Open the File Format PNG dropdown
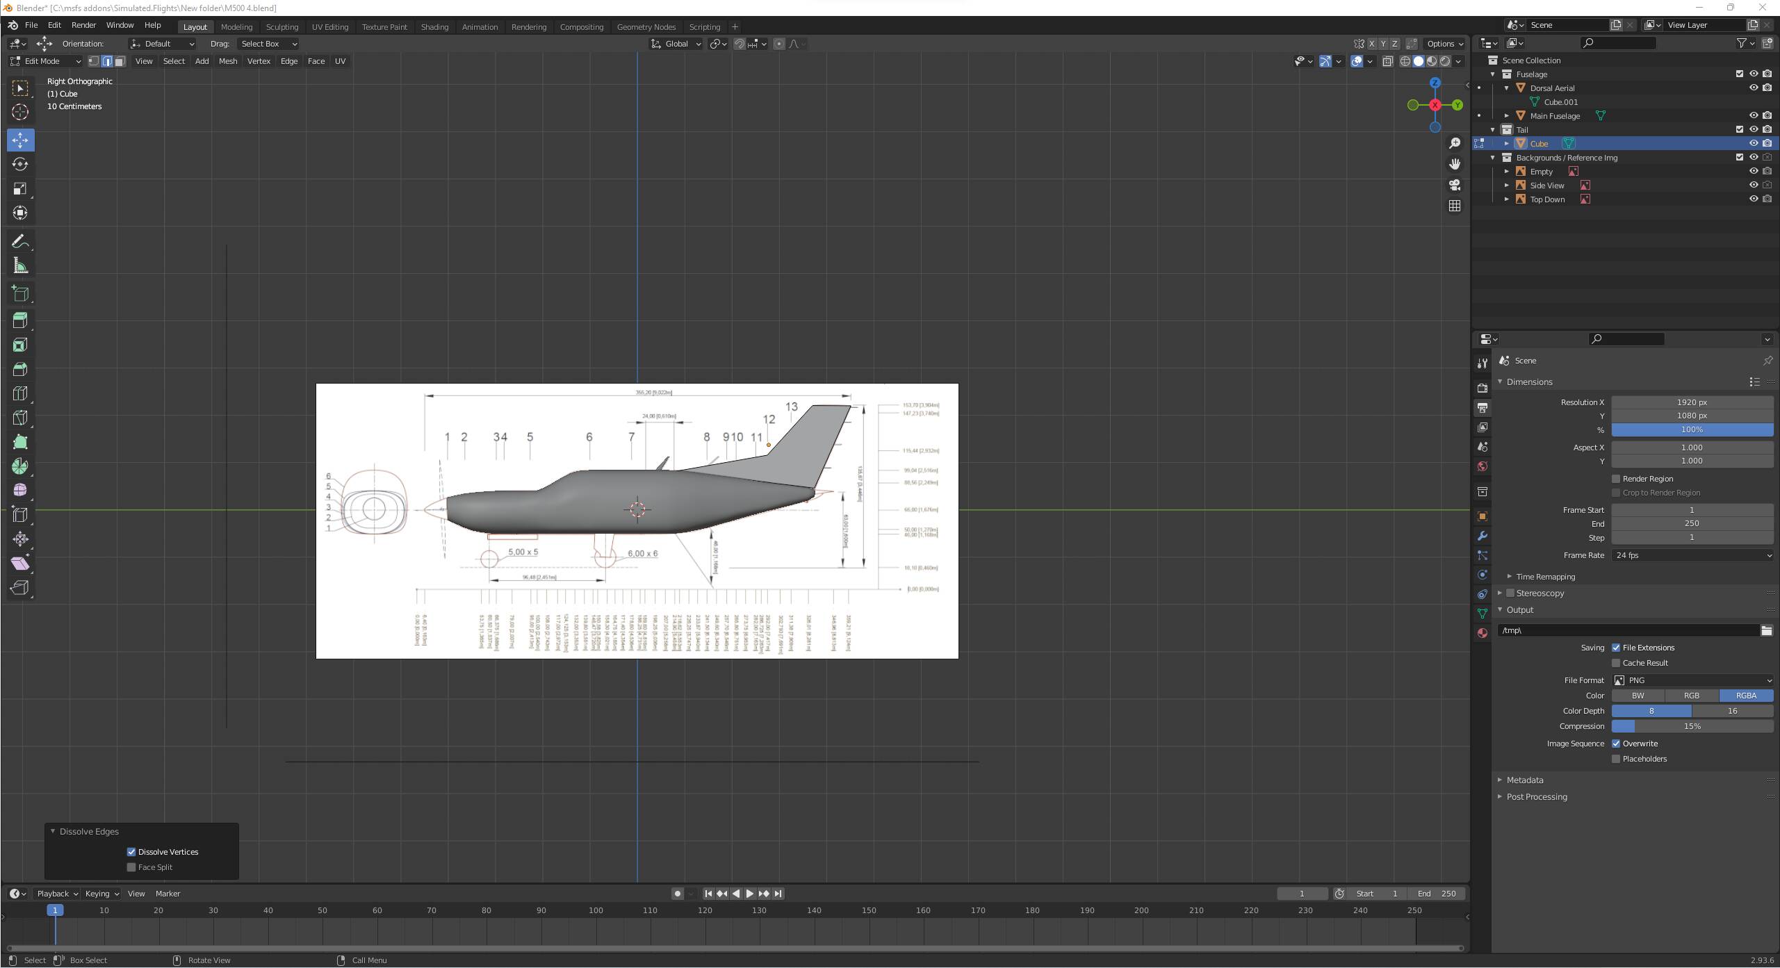This screenshot has height=968, width=1780. pos(1692,680)
